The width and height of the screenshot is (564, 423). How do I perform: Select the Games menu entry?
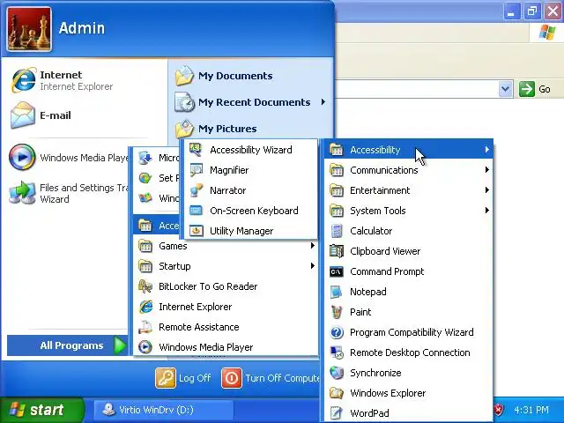226,246
